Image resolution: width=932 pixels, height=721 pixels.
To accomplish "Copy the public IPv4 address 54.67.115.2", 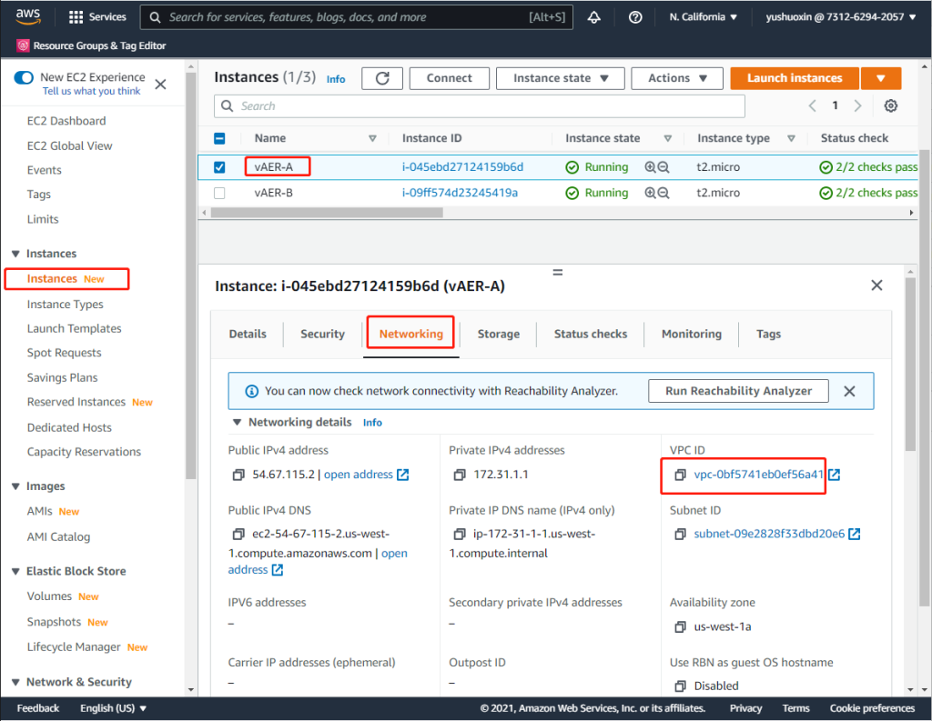I will point(239,475).
